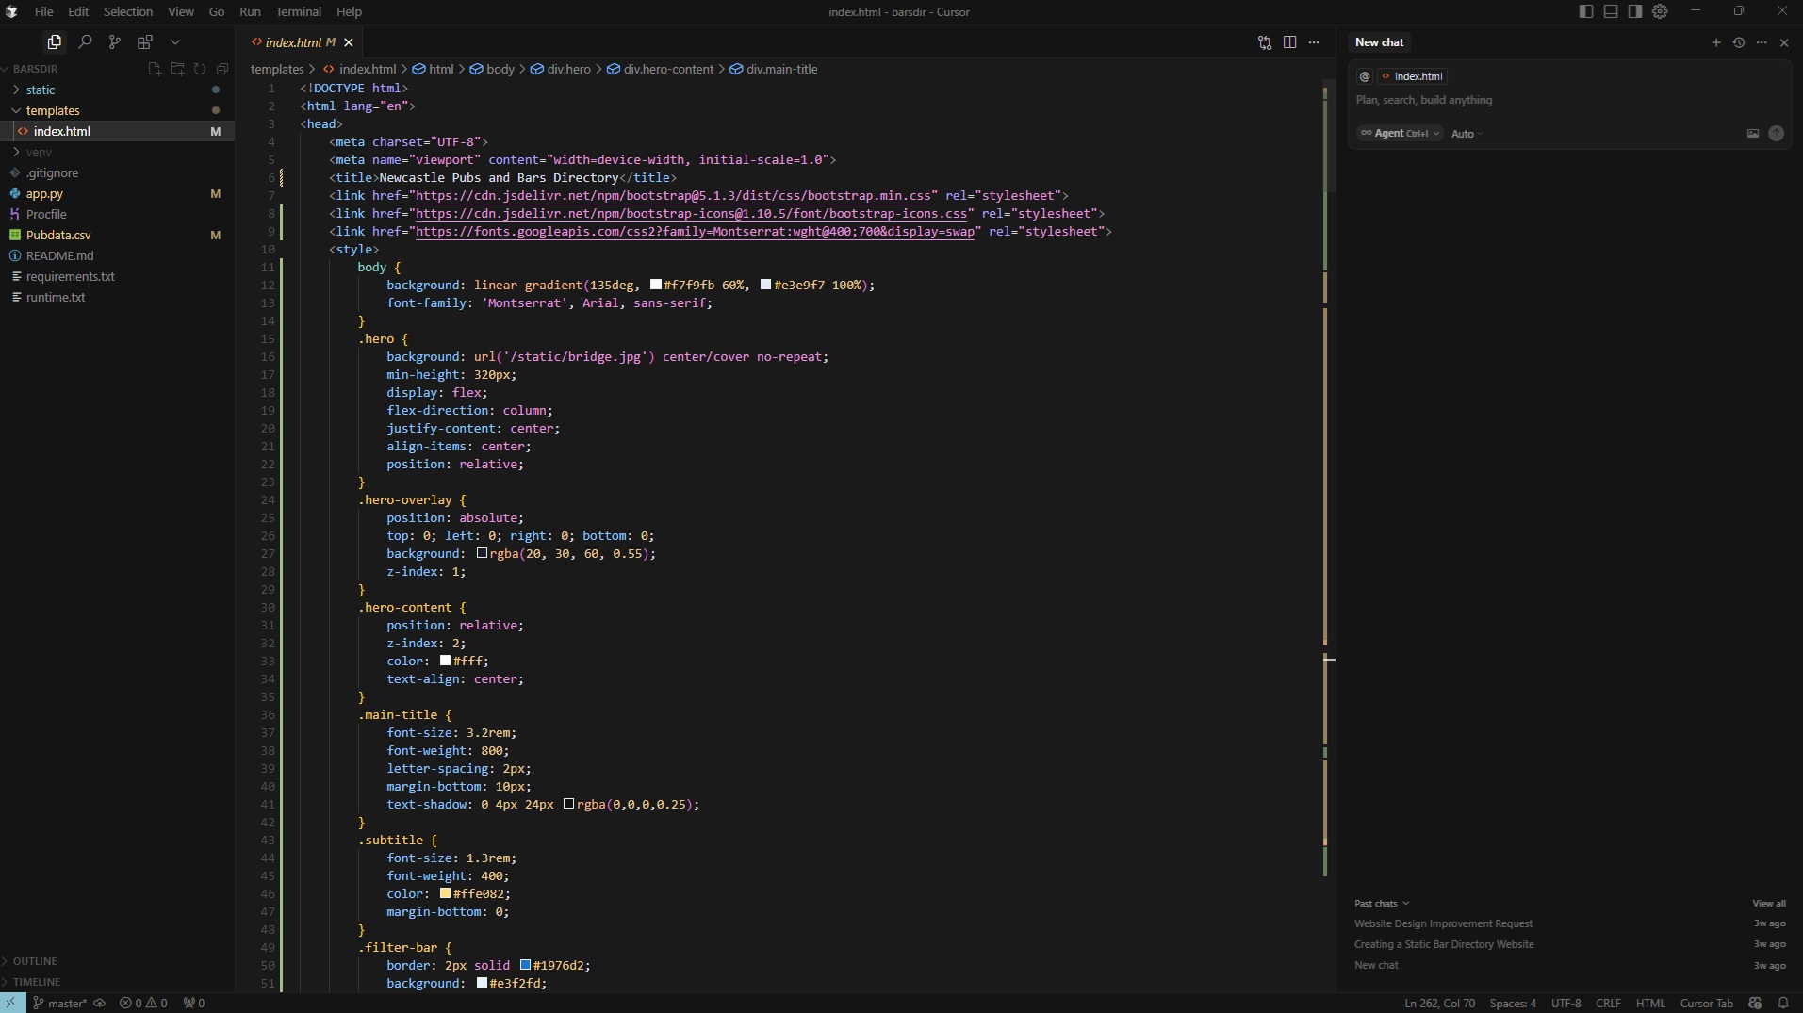Open chat panel more options
This screenshot has height=1013, width=1803.
point(1762,42)
